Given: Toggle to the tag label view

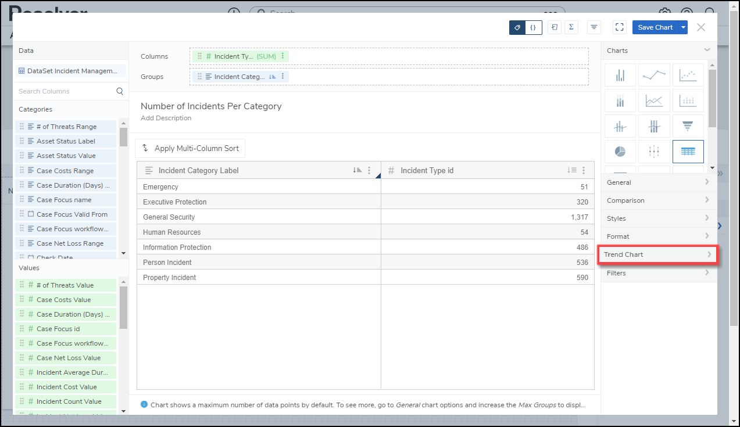Looking at the screenshot, I should coord(517,27).
